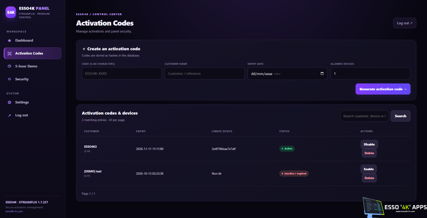Select Activation Codes in the sidebar
427x218 pixels.
pos(32,53)
